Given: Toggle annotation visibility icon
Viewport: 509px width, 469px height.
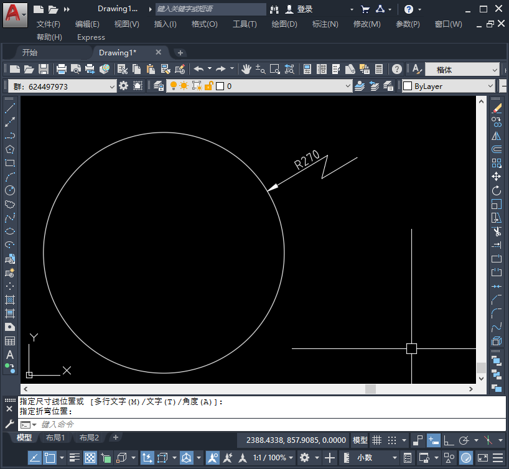Looking at the screenshot, I should tap(213, 458).
